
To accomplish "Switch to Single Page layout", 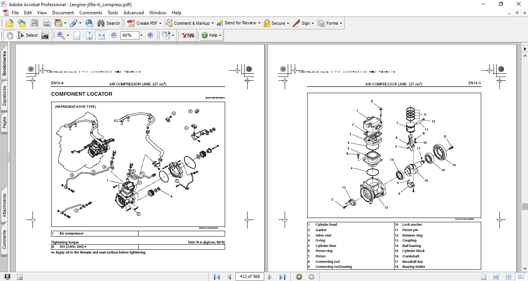I will click(484, 277).
